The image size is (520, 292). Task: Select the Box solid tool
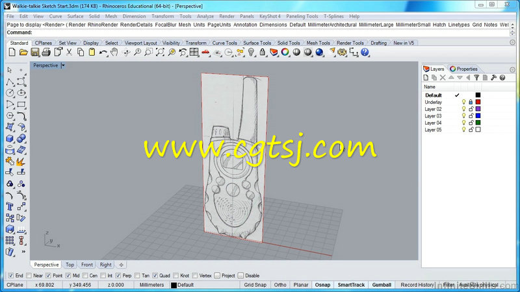[10, 138]
